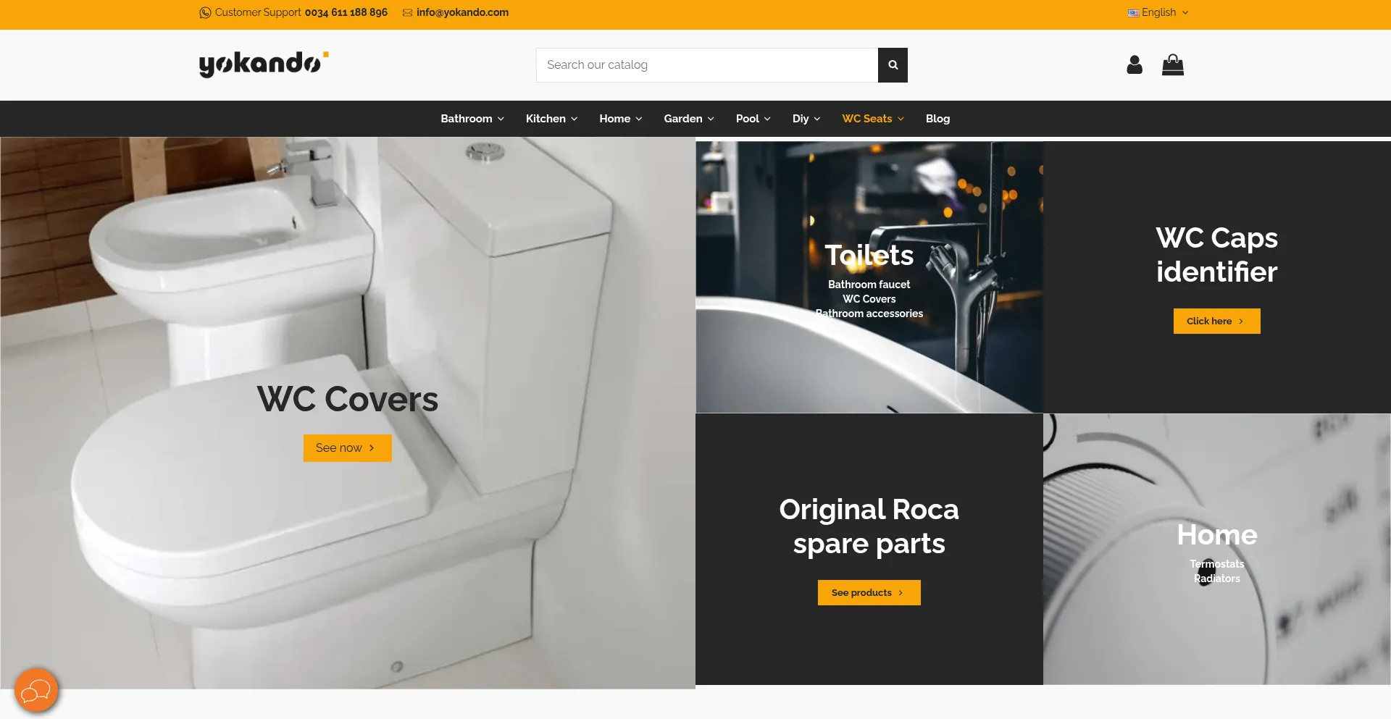Open the Pool navigation menu
The image size is (1391, 719).
tap(753, 119)
